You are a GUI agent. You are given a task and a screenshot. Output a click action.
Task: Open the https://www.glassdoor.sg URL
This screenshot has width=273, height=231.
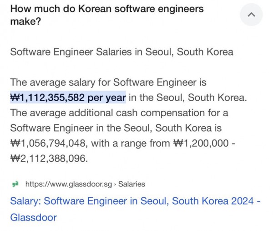(x=69, y=184)
